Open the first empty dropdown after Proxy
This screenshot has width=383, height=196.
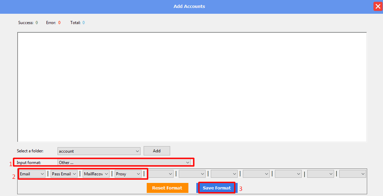[160, 174]
